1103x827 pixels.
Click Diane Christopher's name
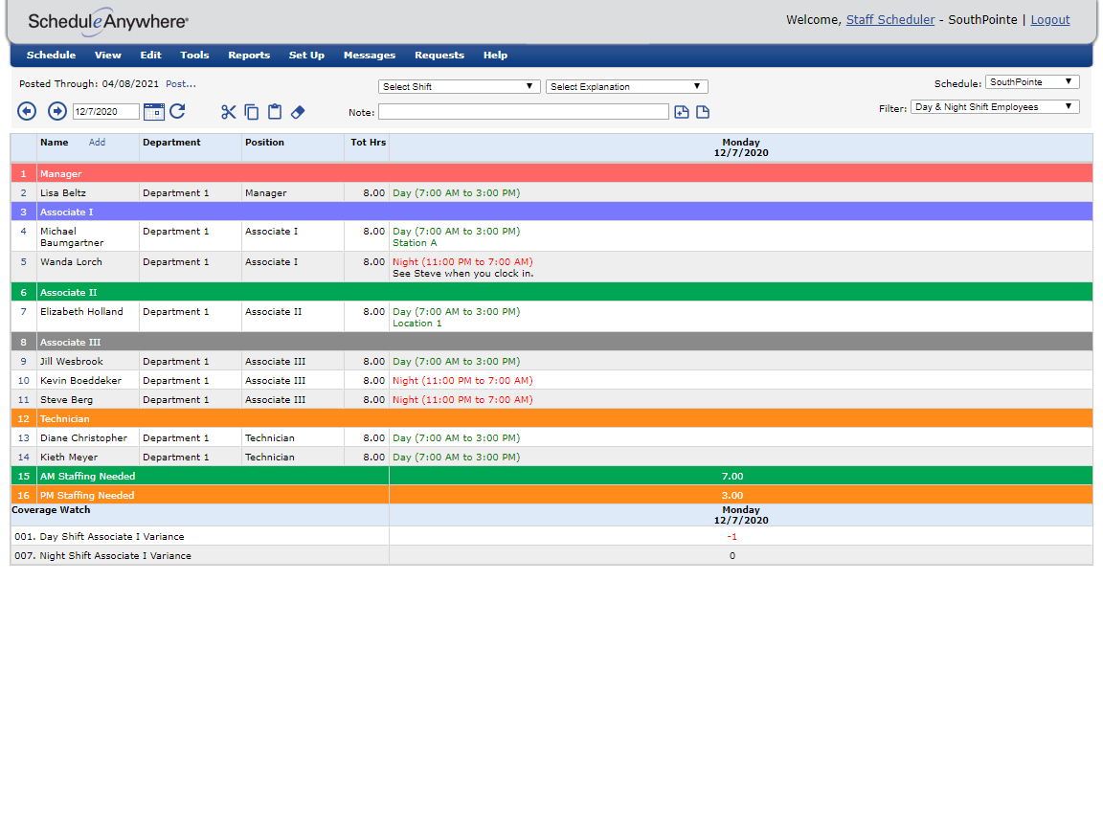(83, 438)
